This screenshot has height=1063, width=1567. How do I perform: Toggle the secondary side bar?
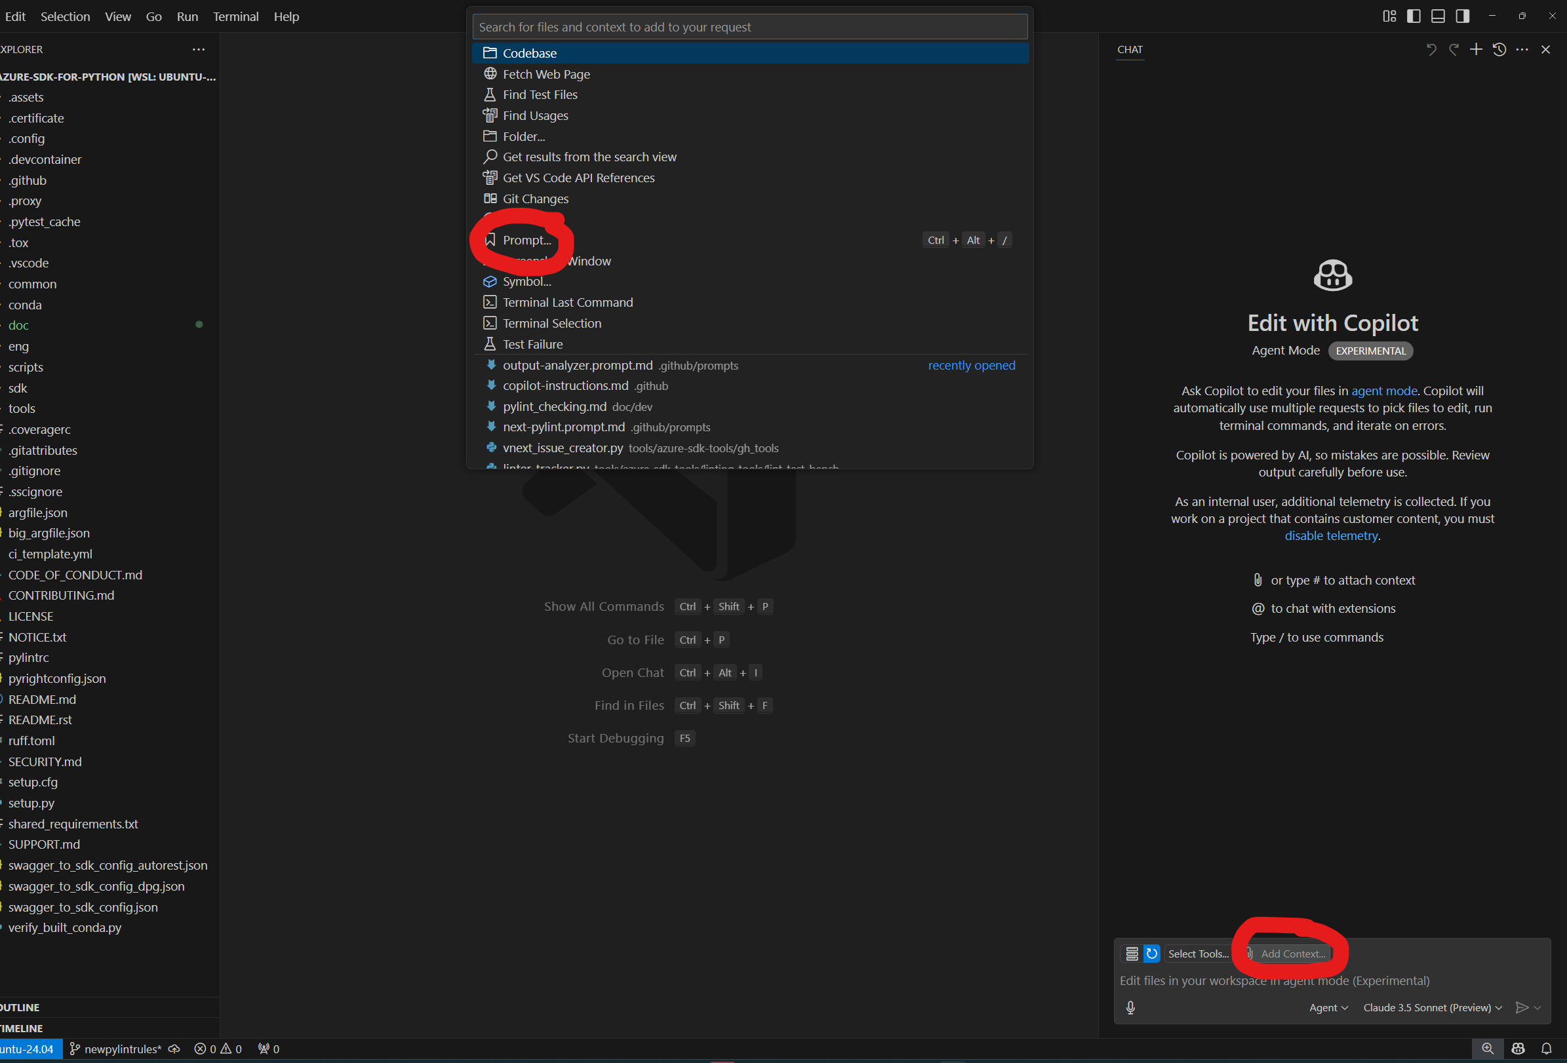(x=1462, y=16)
